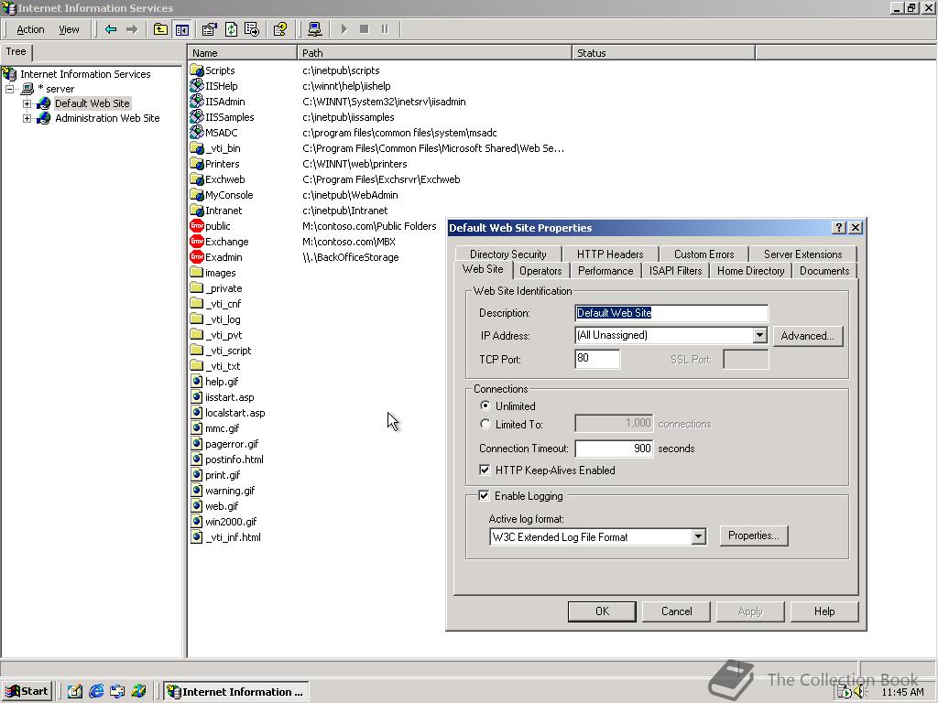This screenshot has height=703, width=938.
Task: Click the Start button
Action: (27, 692)
